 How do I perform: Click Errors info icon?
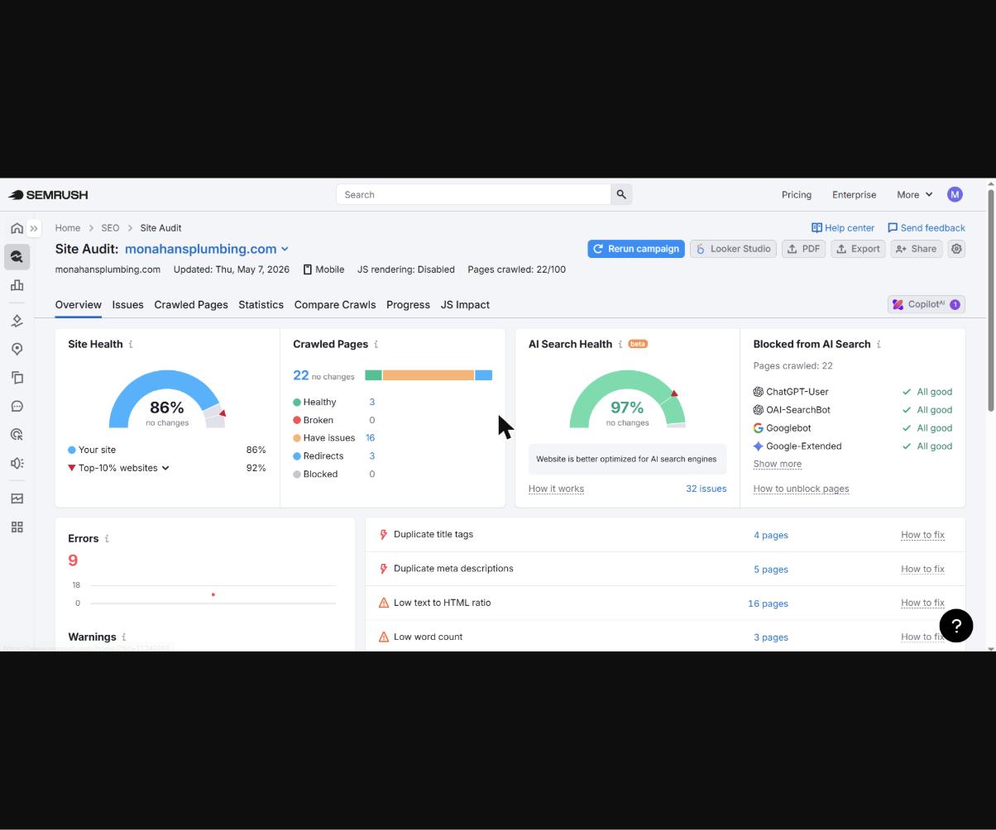tap(107, 539)
